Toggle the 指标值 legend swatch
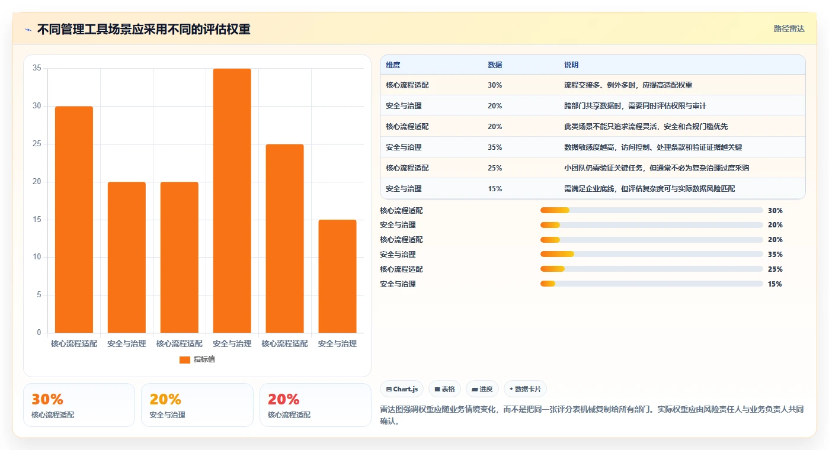 tap(185, 359)
